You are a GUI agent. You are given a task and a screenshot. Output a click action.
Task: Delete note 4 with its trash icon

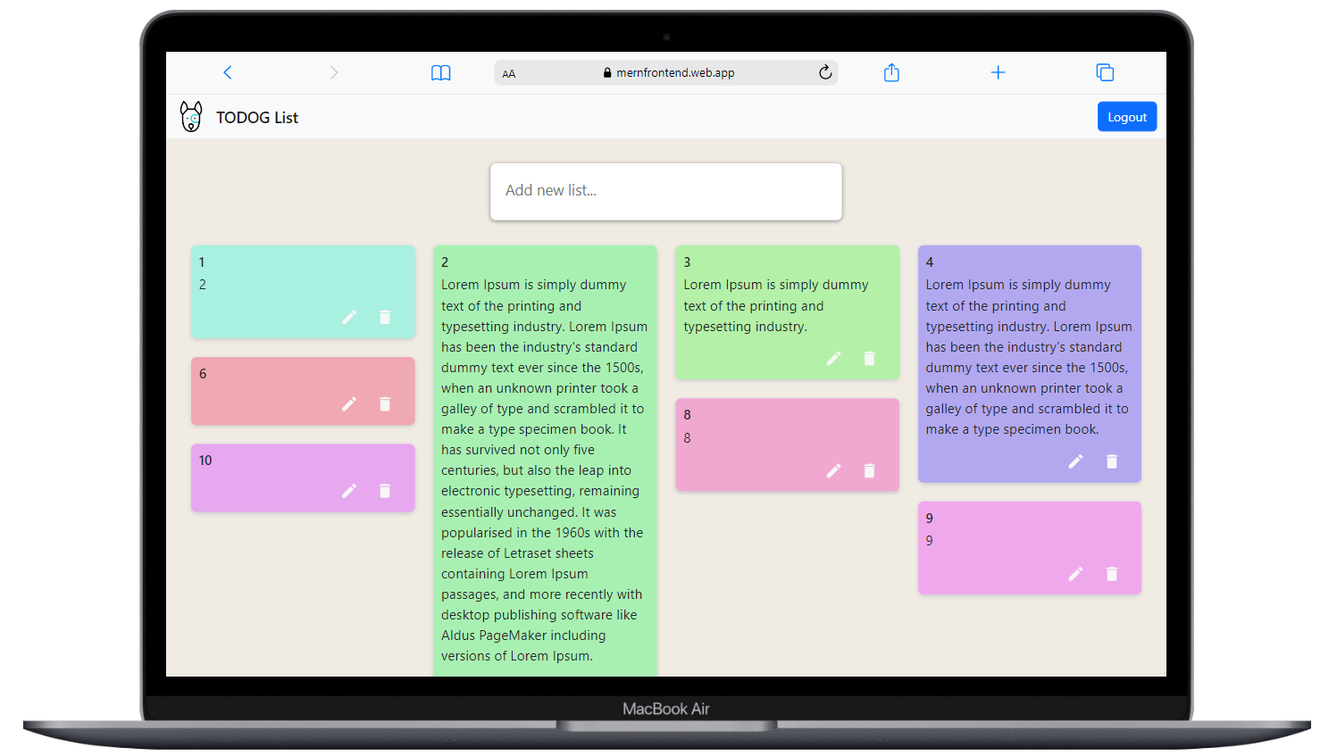click(x=1111, y=461)
